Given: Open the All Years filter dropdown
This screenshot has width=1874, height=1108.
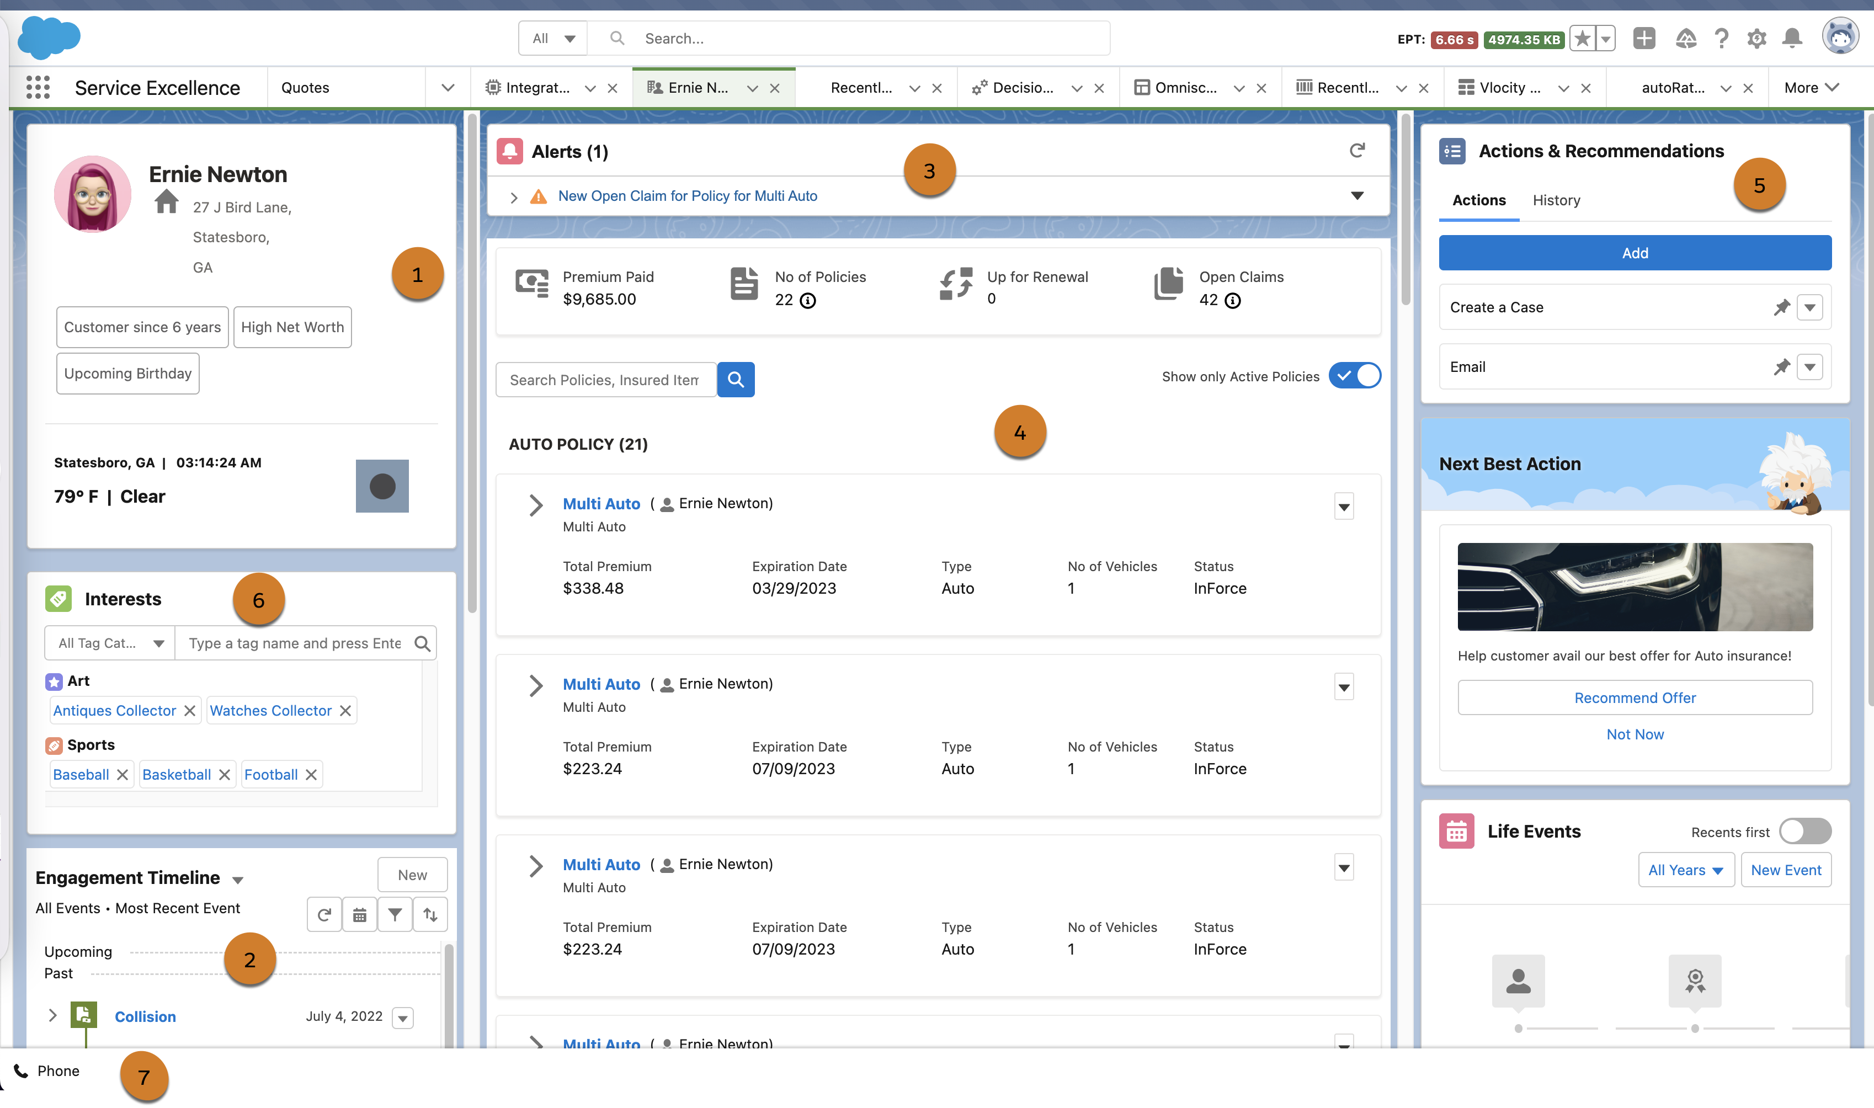Looking at the screenshot, I should [1685, 870].
